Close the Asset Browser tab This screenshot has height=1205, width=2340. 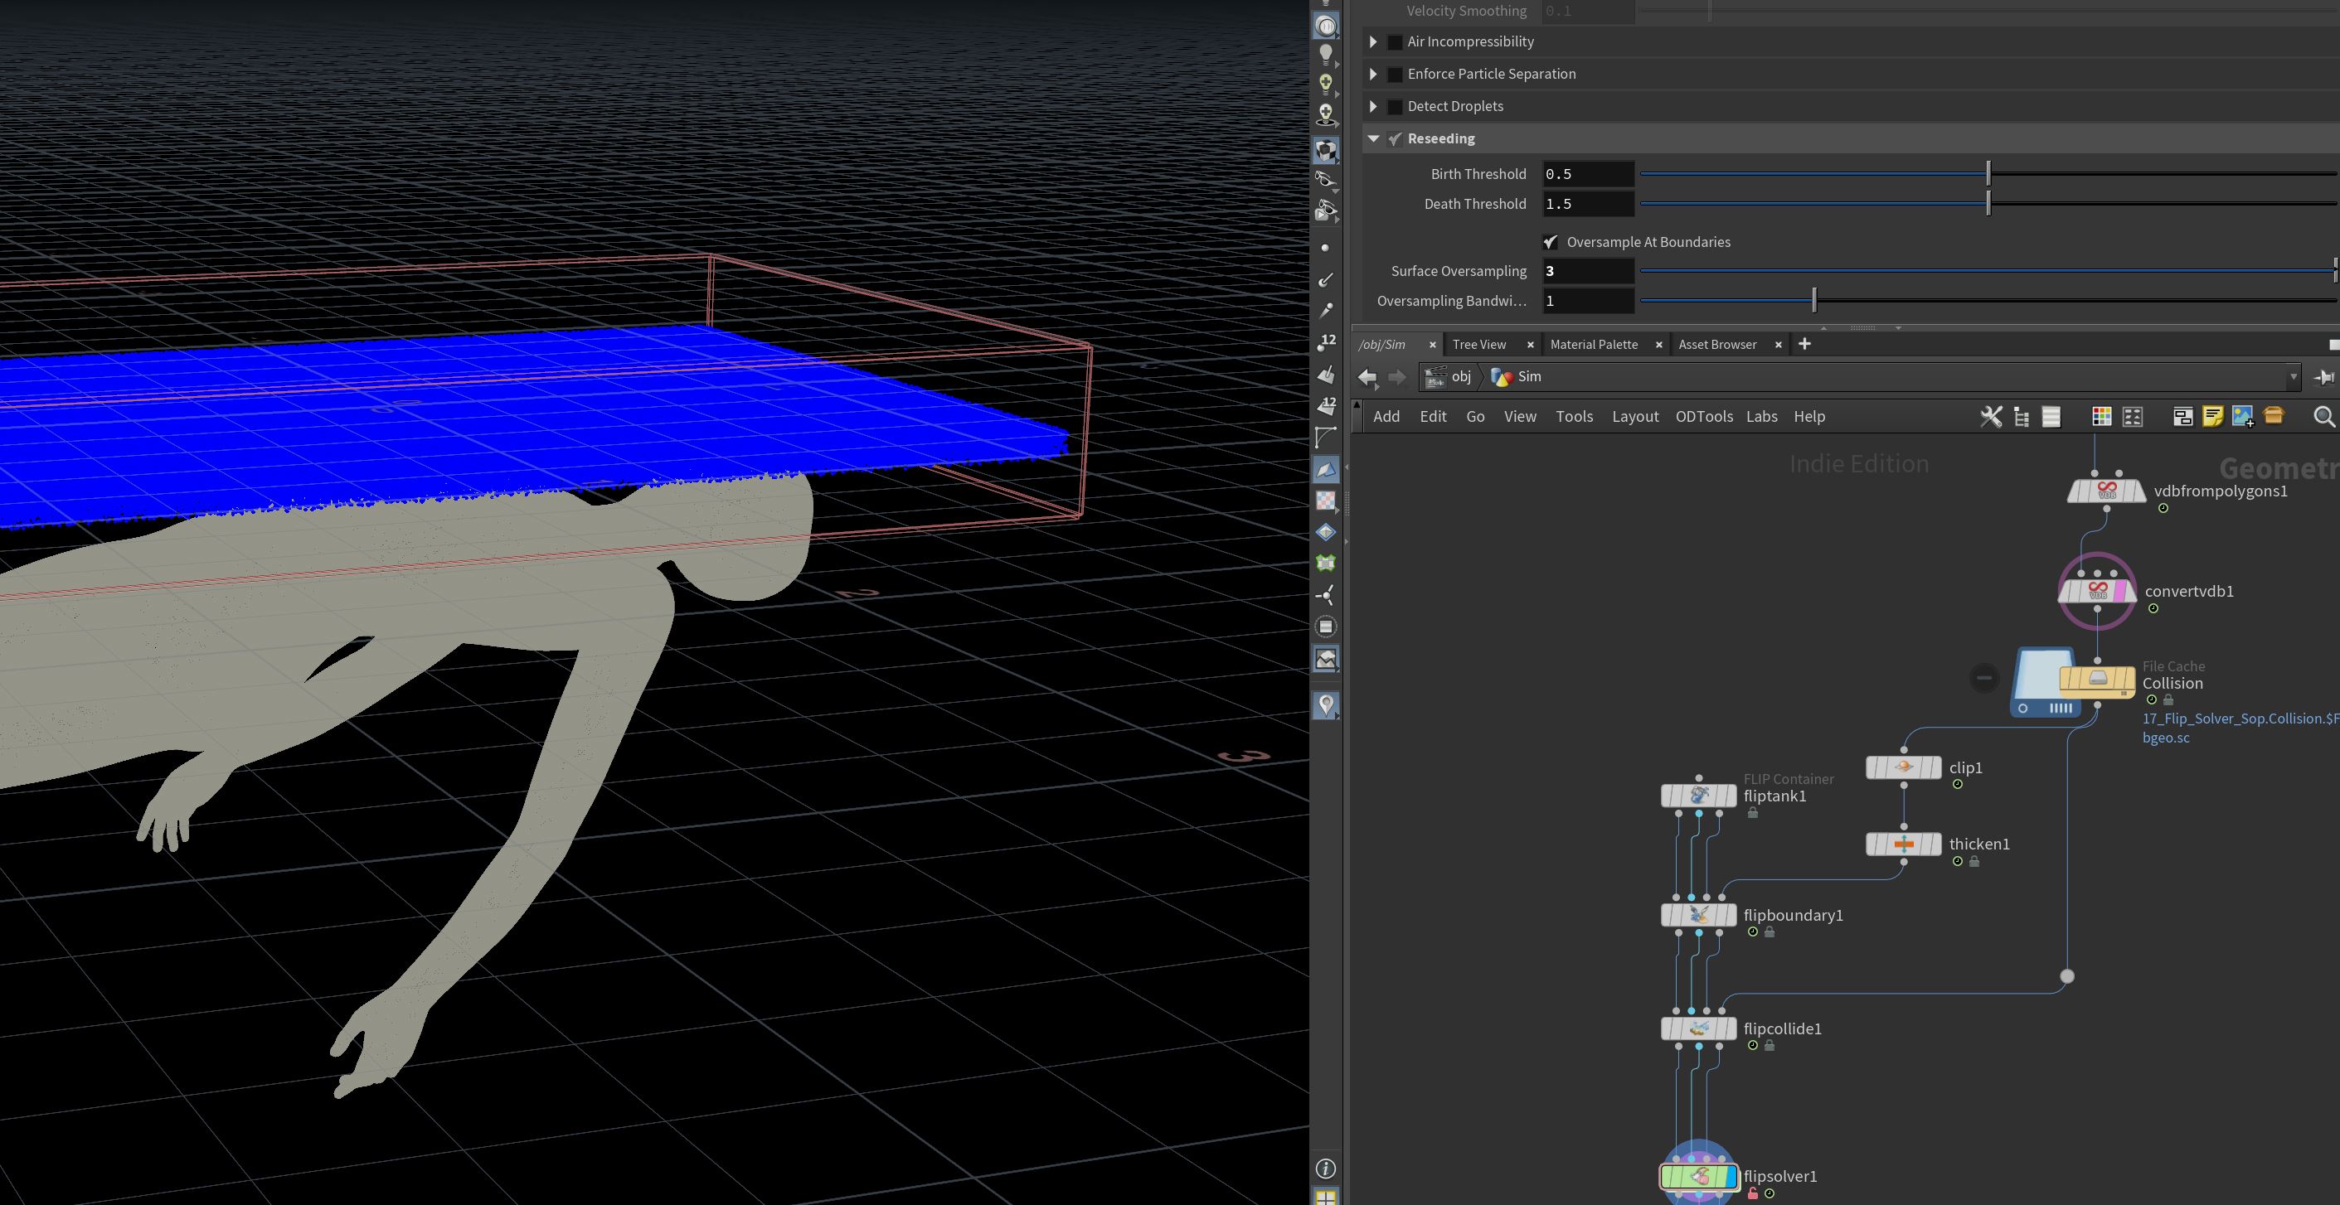point(1778,345)
